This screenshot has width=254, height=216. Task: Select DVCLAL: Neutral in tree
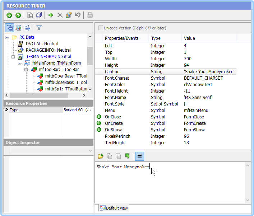42,44
